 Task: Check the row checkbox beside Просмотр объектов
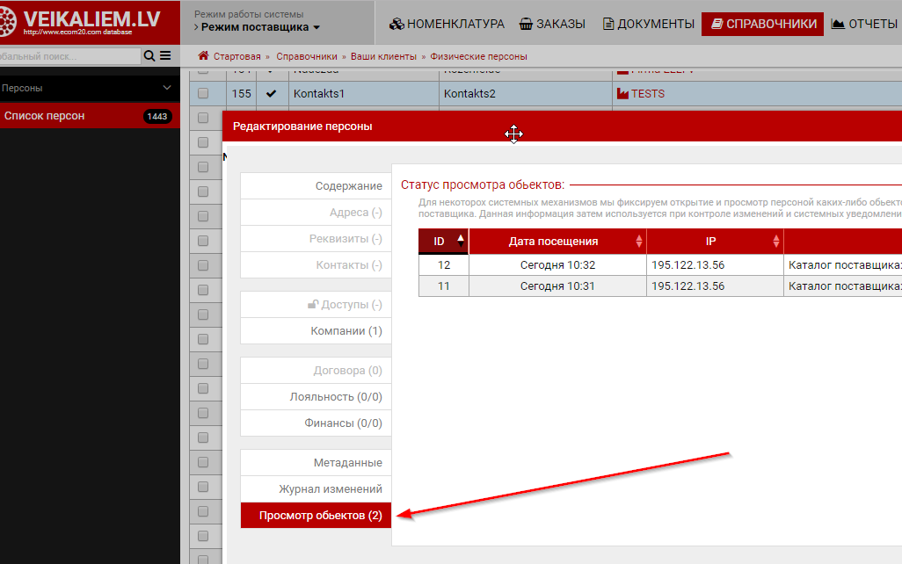point(203,511)
